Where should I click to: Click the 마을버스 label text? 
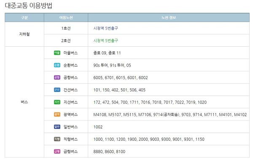tap(70, 53)
